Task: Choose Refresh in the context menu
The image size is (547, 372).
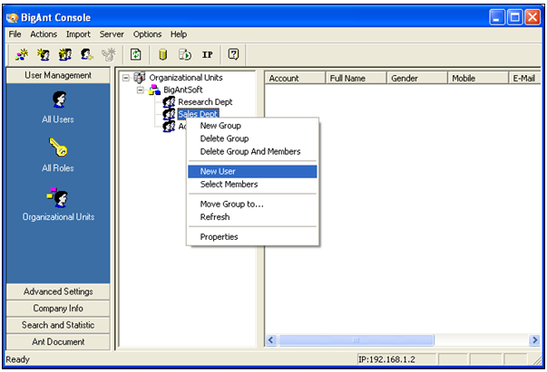Action: click(252, 217)
